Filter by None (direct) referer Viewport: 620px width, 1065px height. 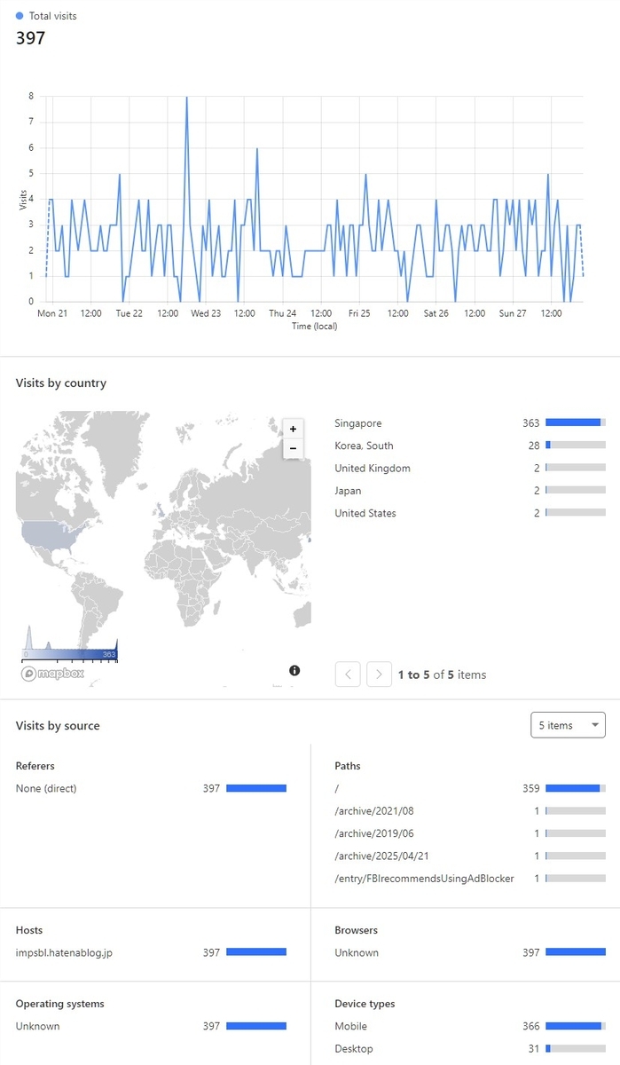(151, 788)
